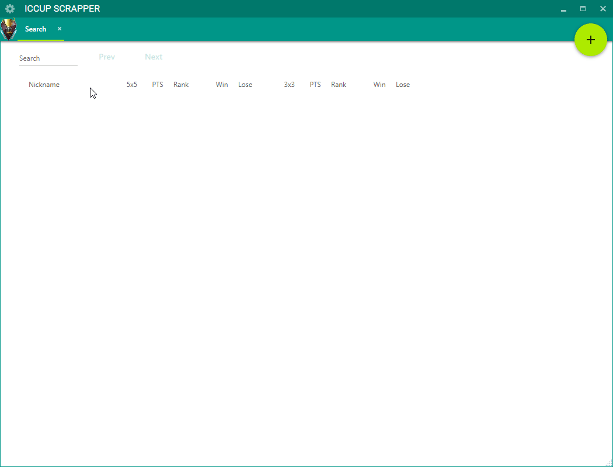This screenshot has width=613, height=467.
Task: Go to next page with Next
Action: click(154, 57)
